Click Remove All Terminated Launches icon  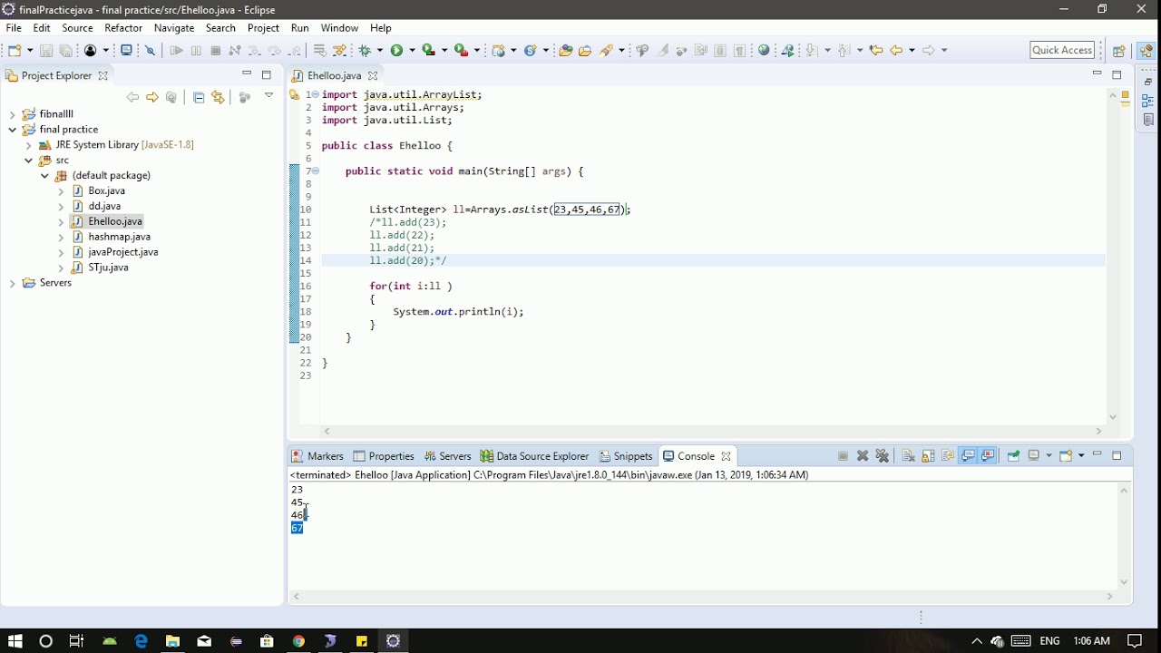883,456
